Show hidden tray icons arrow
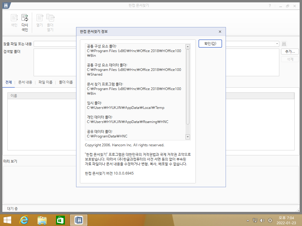Screen dimensions: 302x226 (x=248, y=220)
